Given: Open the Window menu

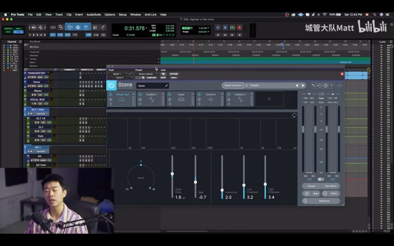Looking at the screenshot, I should click(135, 14).
